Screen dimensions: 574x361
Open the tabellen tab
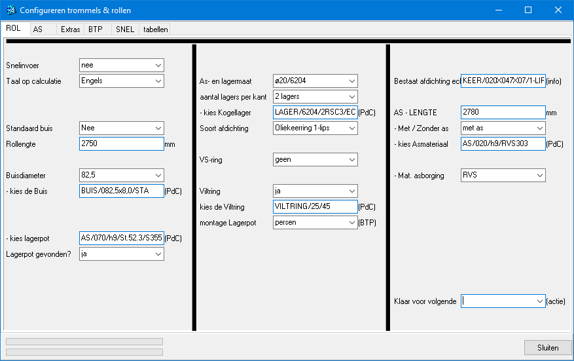[156, 29]
